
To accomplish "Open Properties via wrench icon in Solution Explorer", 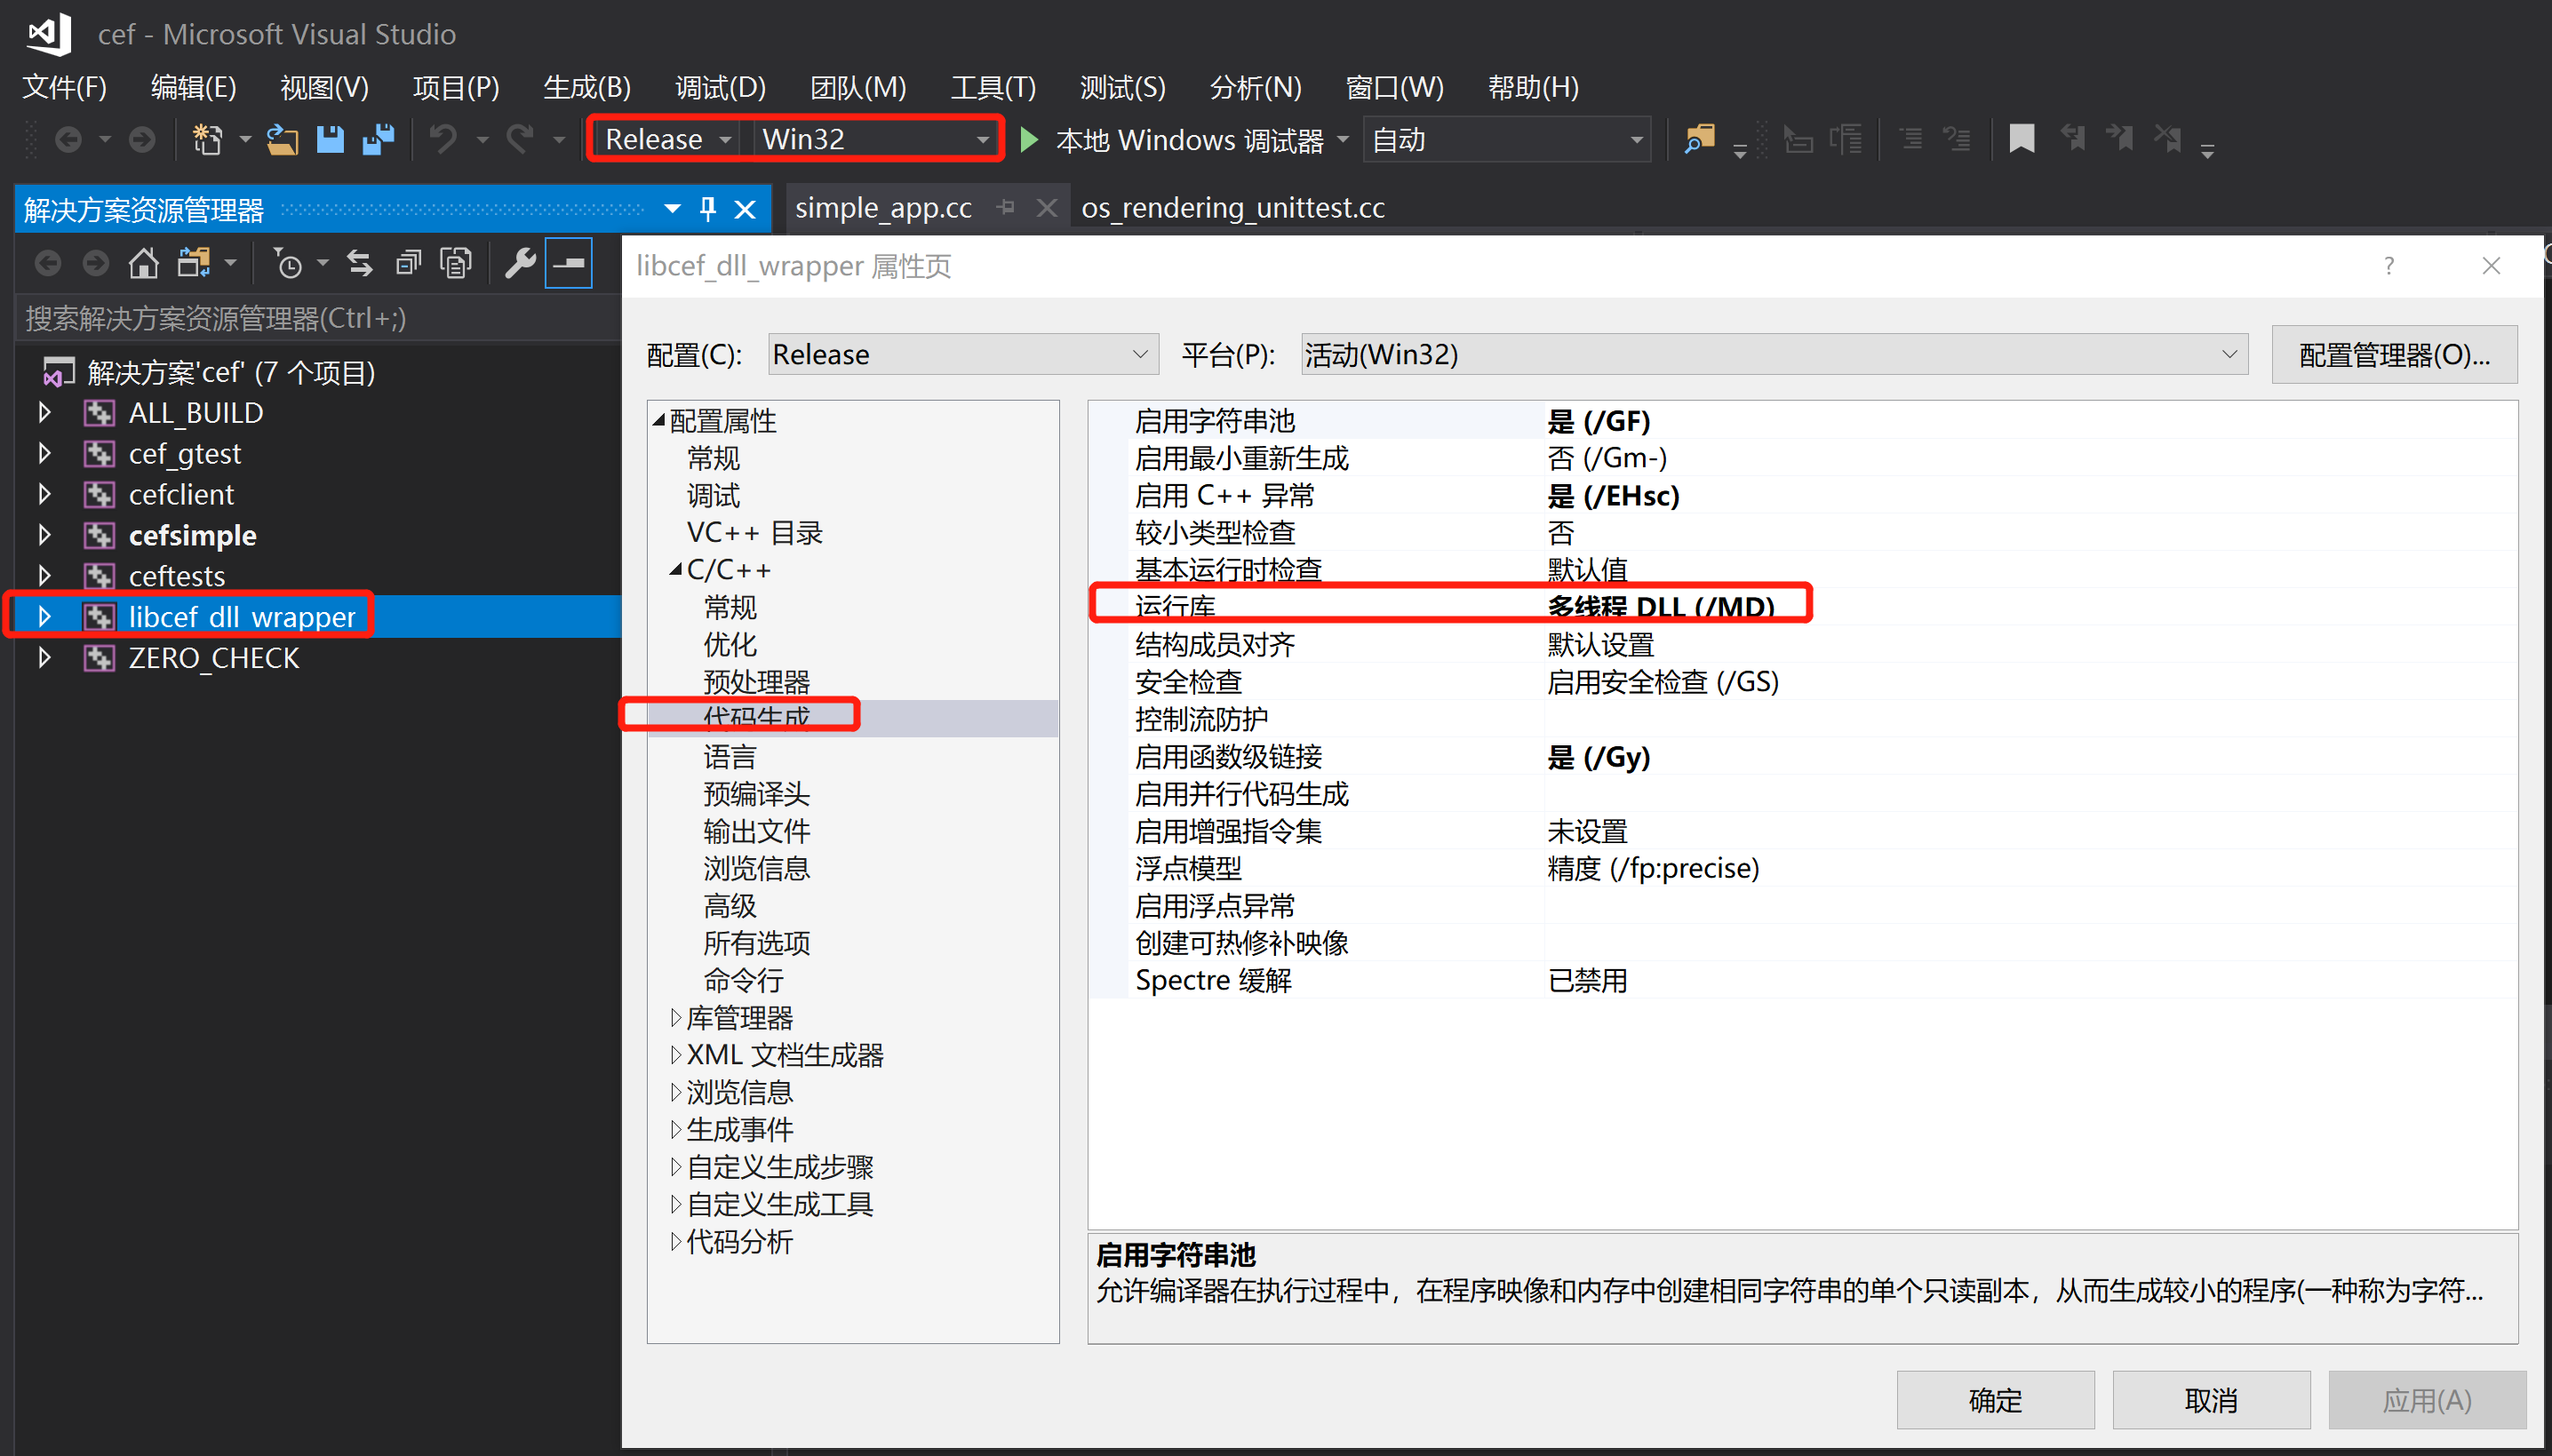I will click(x=519, y=262).
